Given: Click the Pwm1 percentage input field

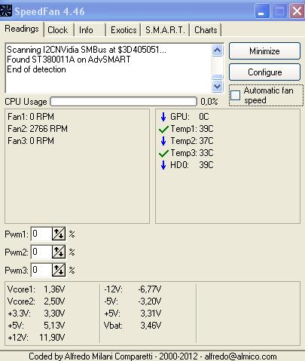Looking at the screenshot, I should pyautogui.click(x=41, y=234).
